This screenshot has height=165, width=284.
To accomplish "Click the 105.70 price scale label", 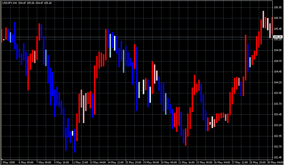I will tap(278, 18).
